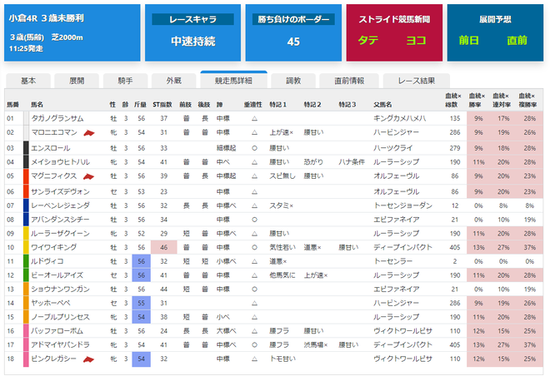
Task: Click the 血統×勝率 column header
Action: point(477,100)
